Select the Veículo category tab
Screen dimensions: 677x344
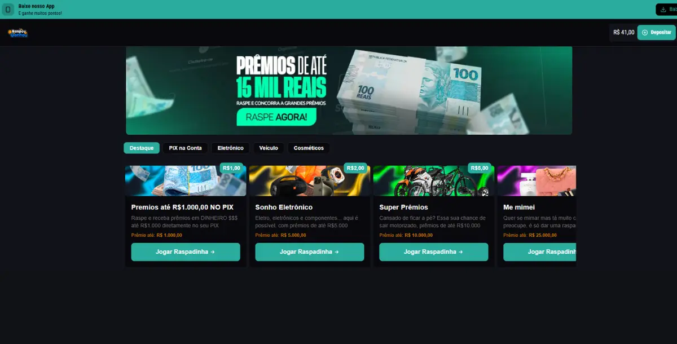point(269,148)
